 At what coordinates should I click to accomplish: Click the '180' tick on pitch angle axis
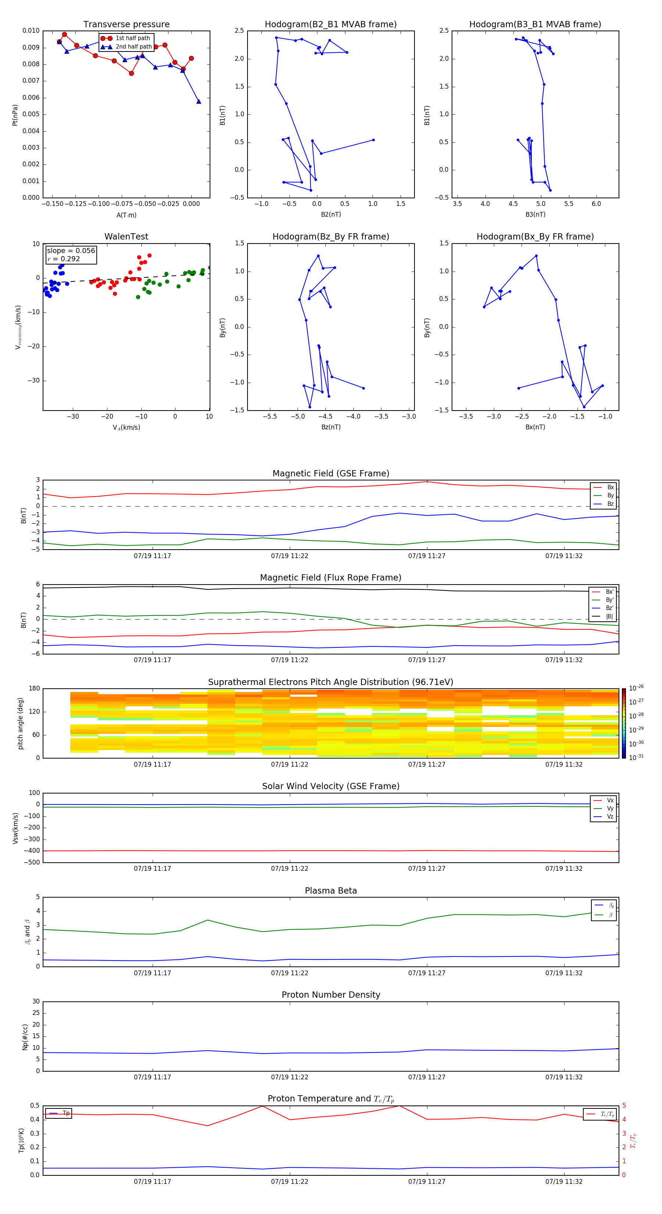(x=35, y=689)
